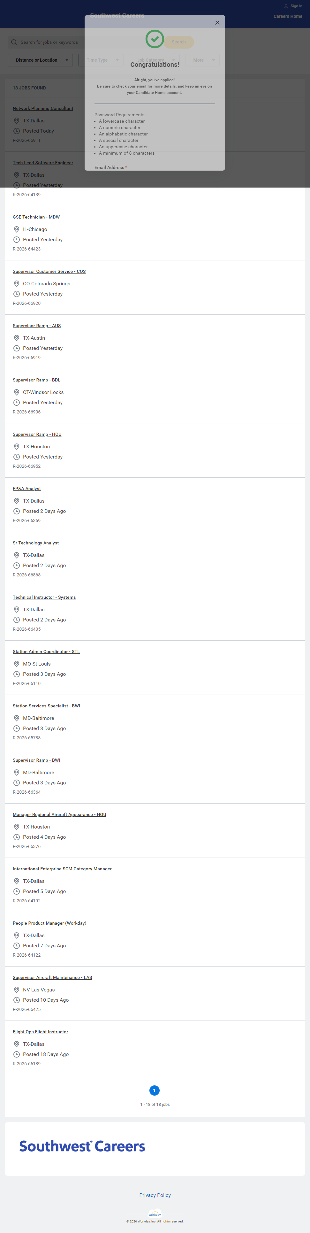Viewport: 310px width, 1233px height.
Task: Expand the Distance or Location dropdown
Action: pos(40,60)
